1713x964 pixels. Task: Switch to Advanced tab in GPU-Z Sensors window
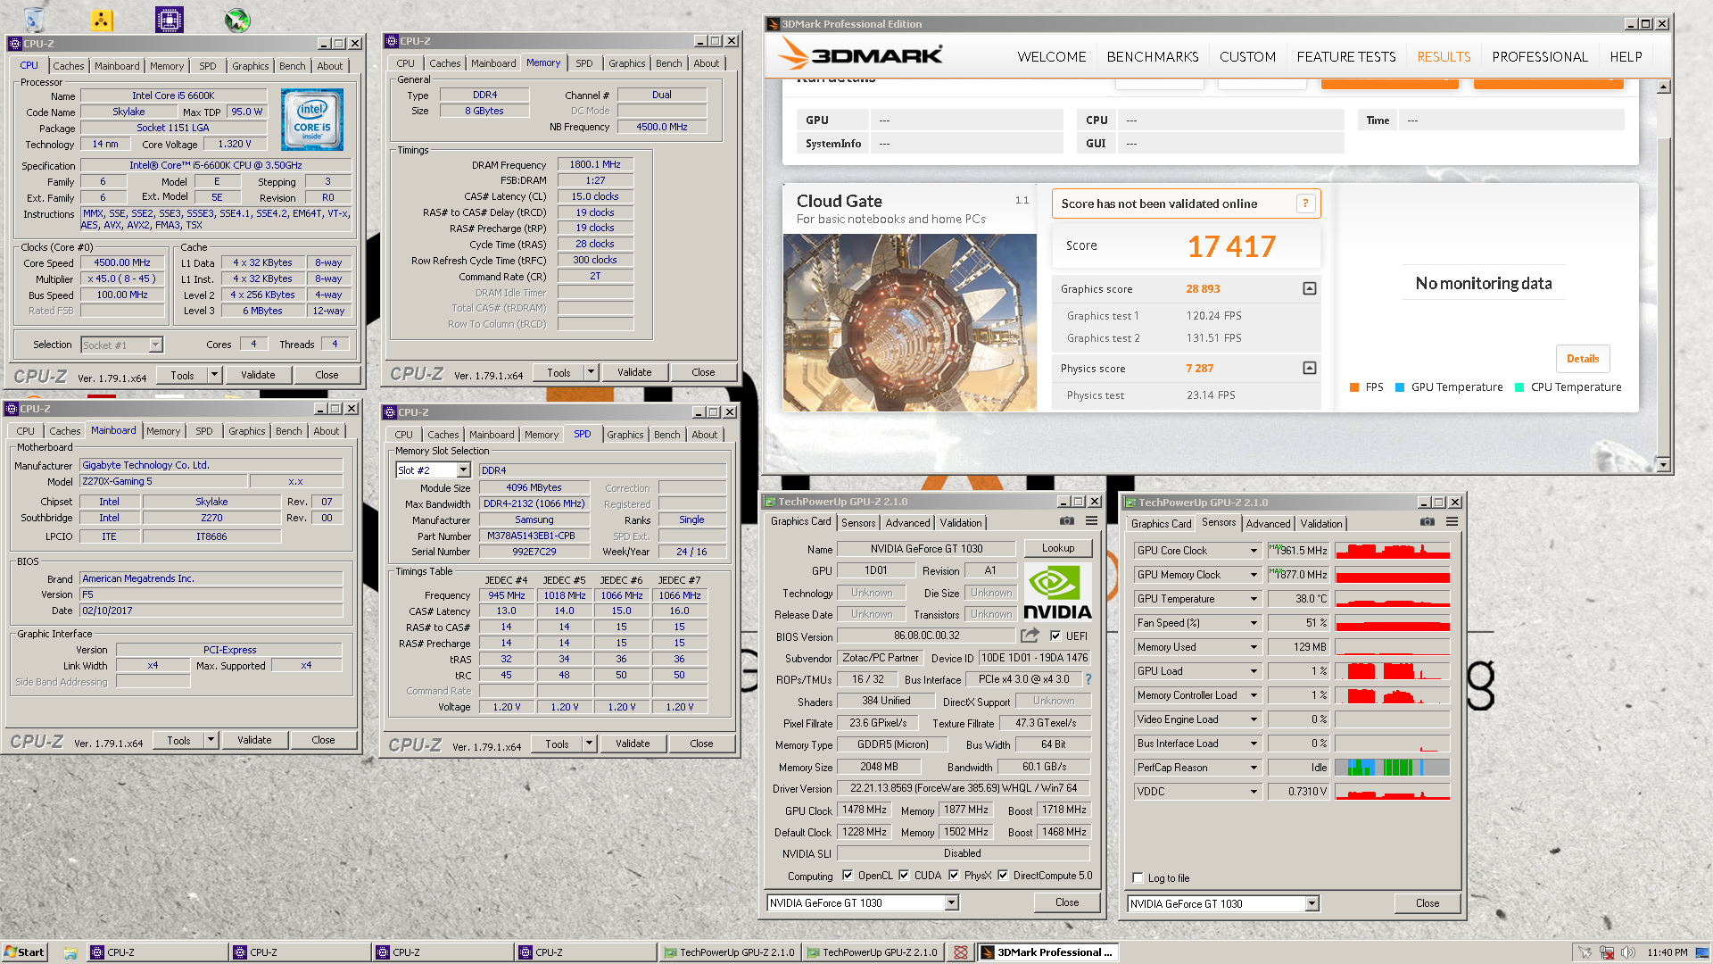(1268, 524)
